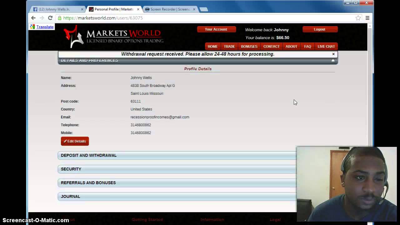Open the FAQ menu item
The height and width of the screenshot is (225, 400).
[x=307, y=47]
